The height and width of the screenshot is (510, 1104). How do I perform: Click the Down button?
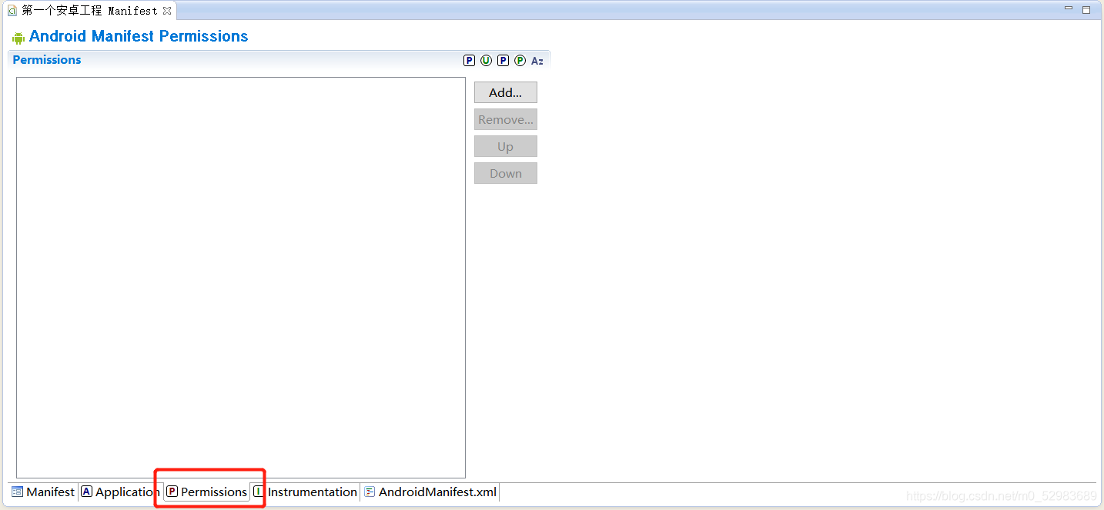(505, 173)
